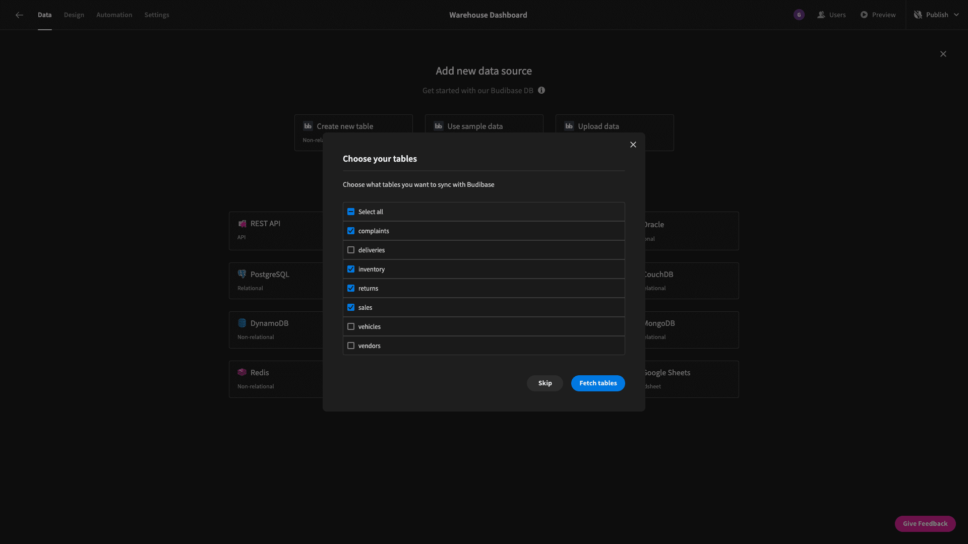Click the Fetch tables button
Screen dimensions: 968x544
coord(598,383)
